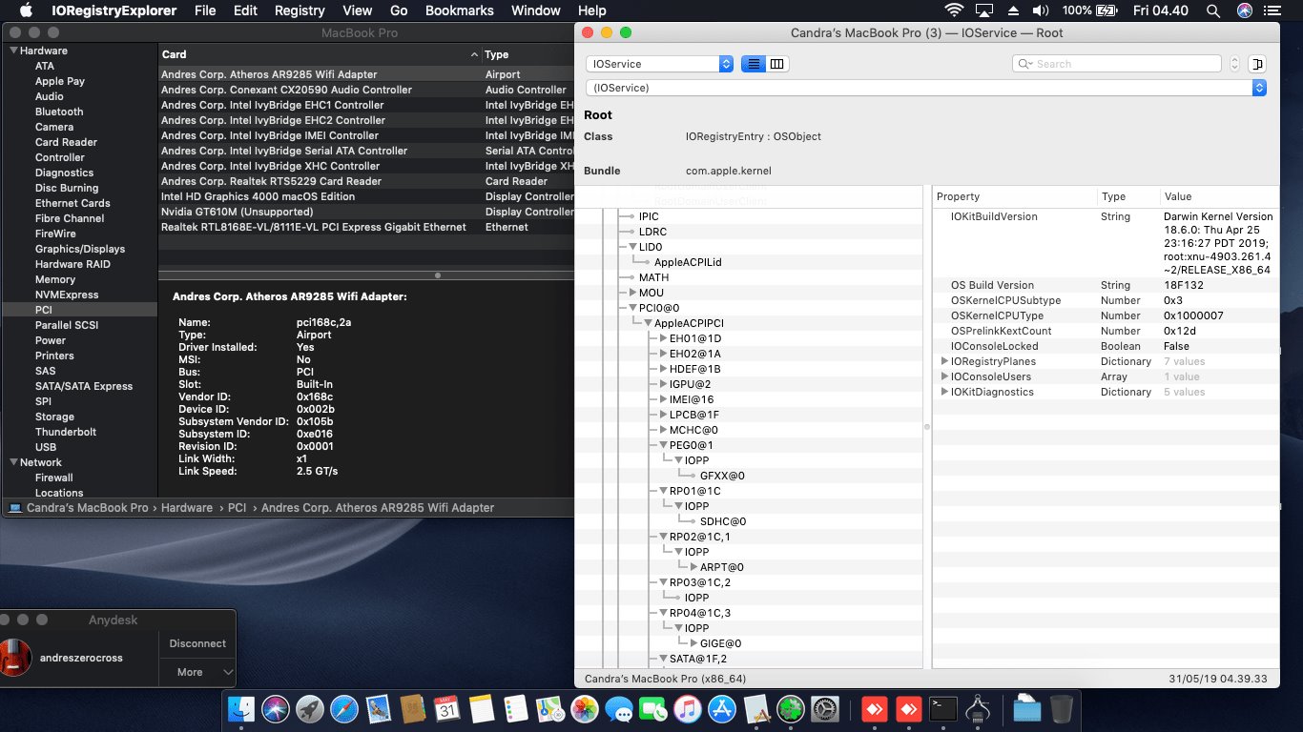1303x732 pixels.
Task: Open the Registry menu
Action: (300, 10)
